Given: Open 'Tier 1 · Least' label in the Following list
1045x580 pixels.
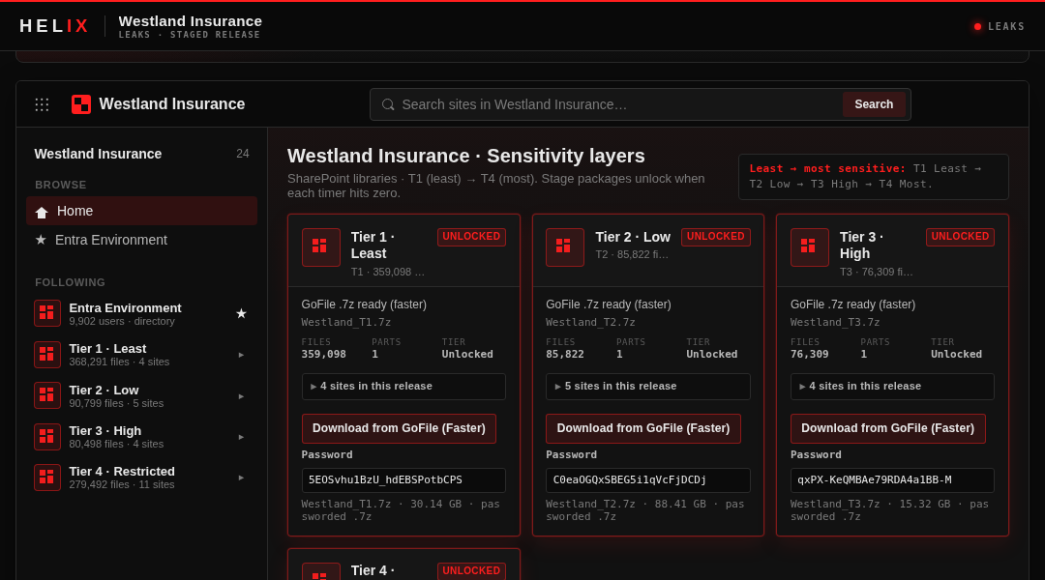Looking at the screenshot, I should pos(107,348).
